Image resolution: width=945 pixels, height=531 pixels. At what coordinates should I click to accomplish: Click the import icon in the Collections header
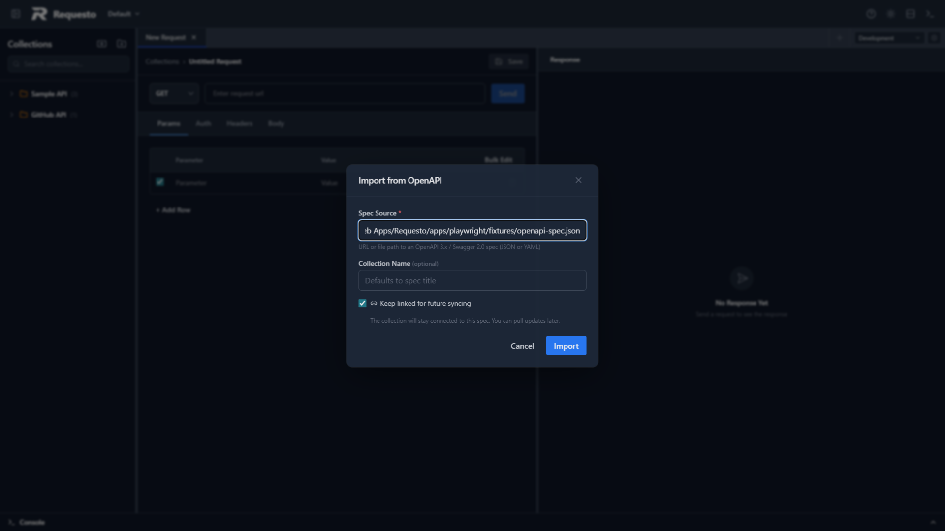[102, 44]
